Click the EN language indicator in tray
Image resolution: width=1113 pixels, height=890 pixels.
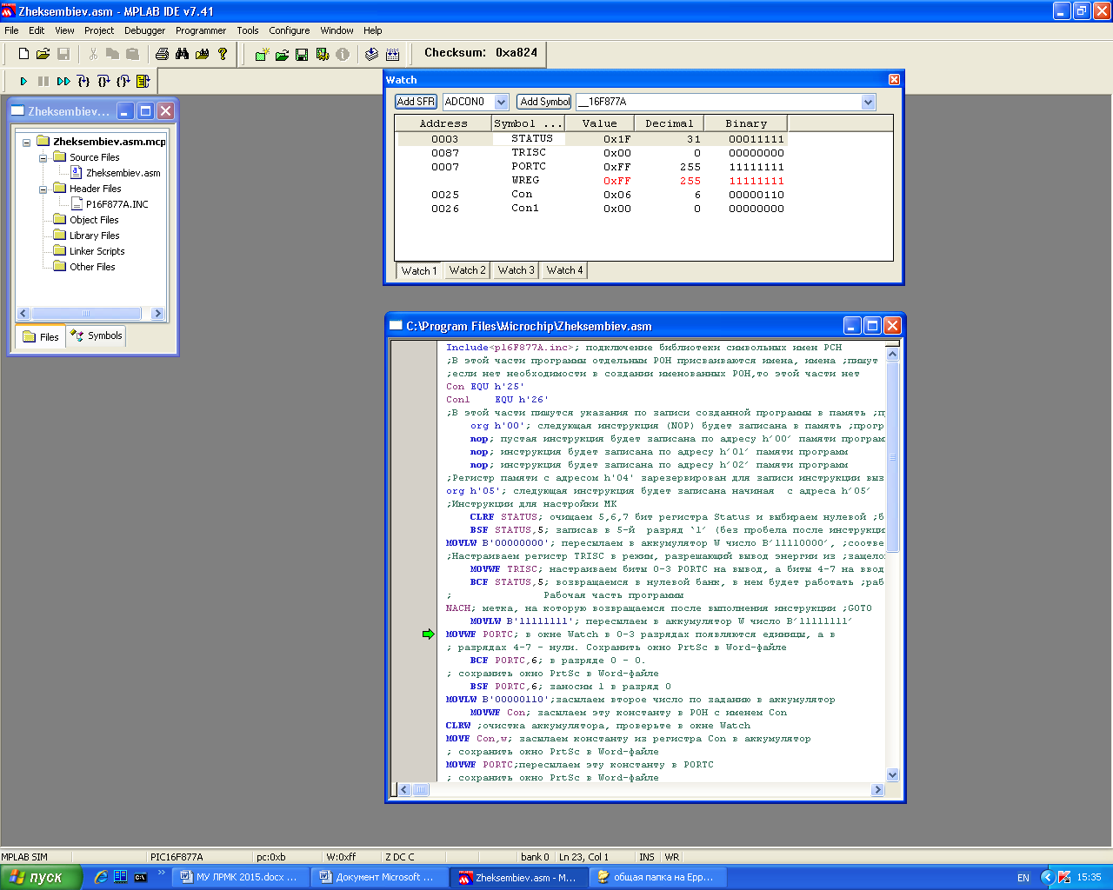click(1023, 878)
